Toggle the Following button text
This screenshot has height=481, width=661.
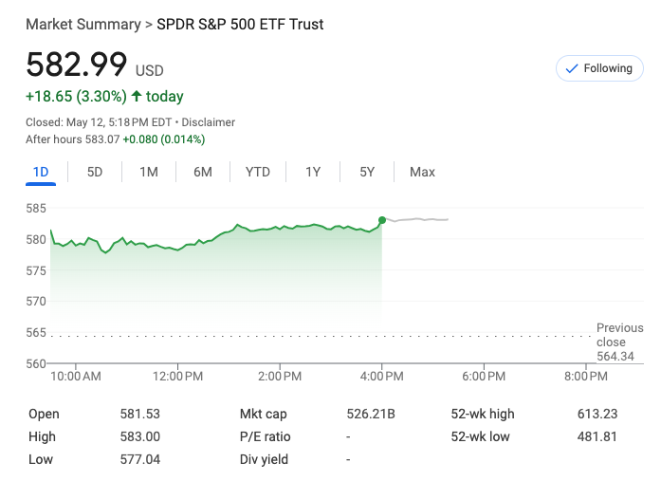(x=608, y=68)
